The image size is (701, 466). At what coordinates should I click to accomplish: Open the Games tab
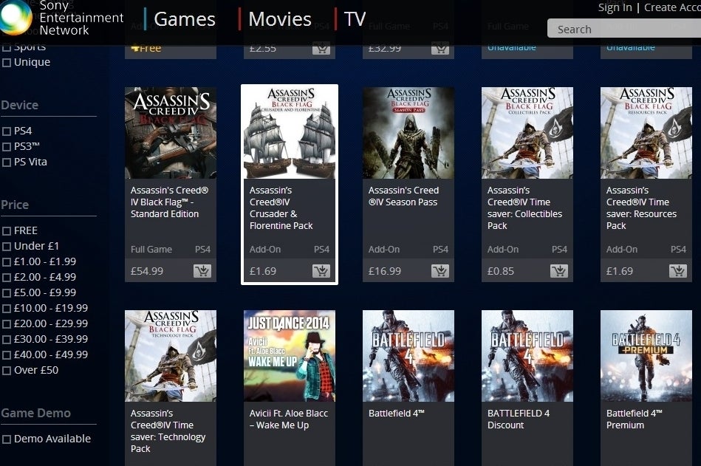coord(184,19)
